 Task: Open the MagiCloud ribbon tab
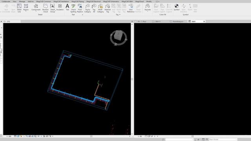tap(140, 2)
